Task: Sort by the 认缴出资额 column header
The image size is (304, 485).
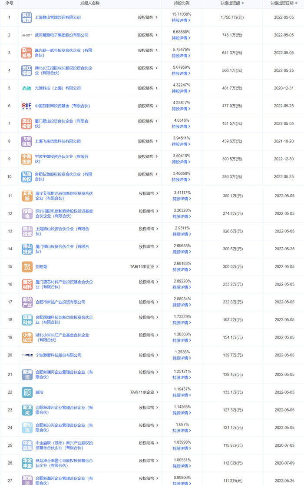Action: (x=232, y=3)
